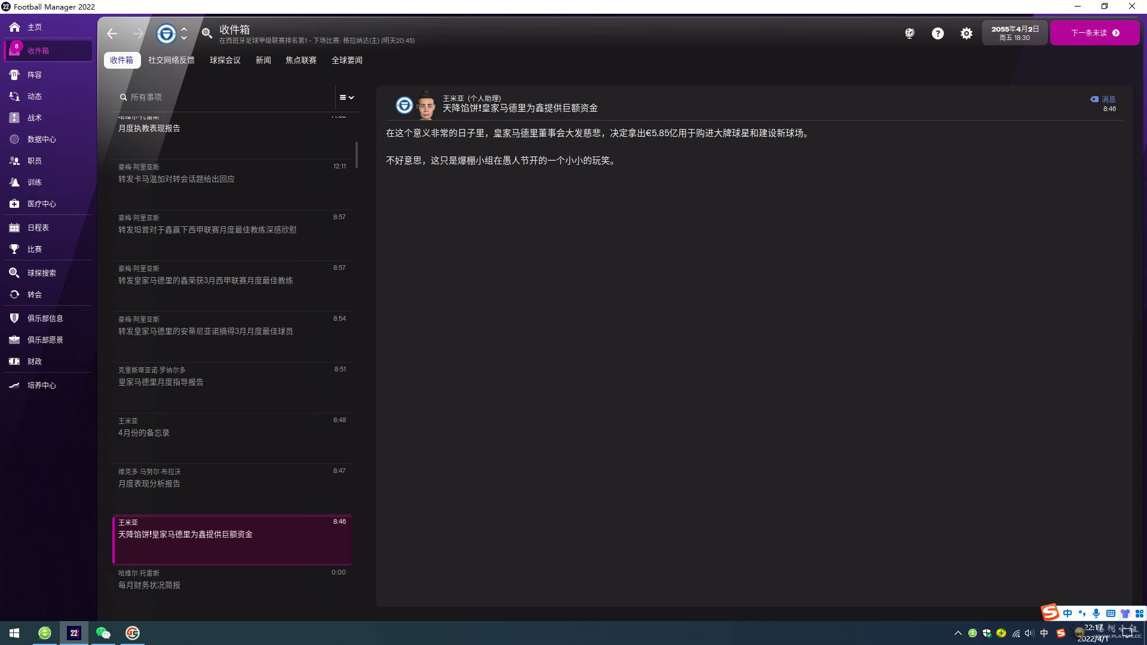Open the 财政 finances sidebar item
Screen dimensions: 1147x645
pos(48,361)
